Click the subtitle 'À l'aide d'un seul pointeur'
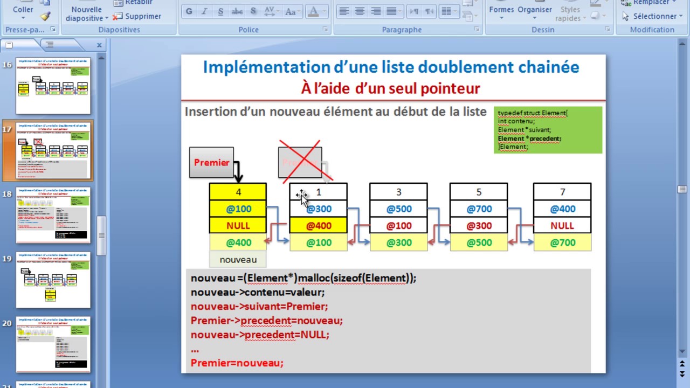690x388 pixels. (x=390, y=88)
